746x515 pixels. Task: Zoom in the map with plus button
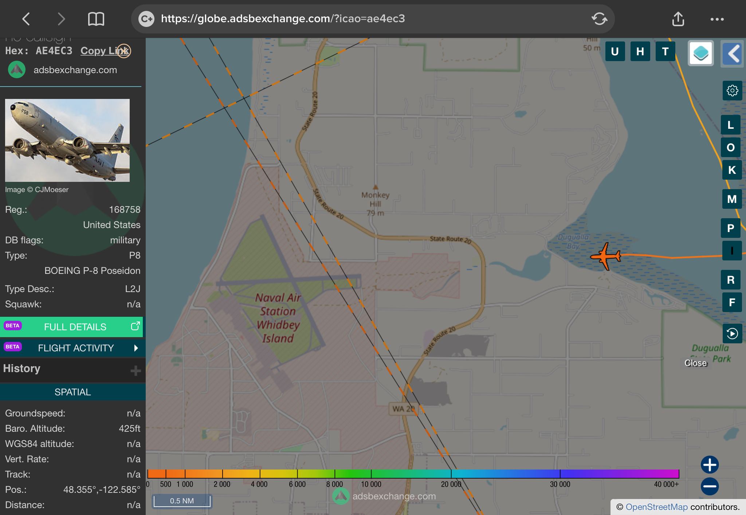click(x=710, y=464)
